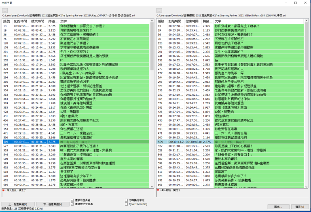Viewport: 311px width, 212px height.
Task: Select row 509 in right list
Action: [x=231, y=142]
